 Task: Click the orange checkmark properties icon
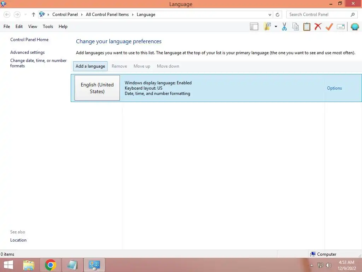point(329,27)
